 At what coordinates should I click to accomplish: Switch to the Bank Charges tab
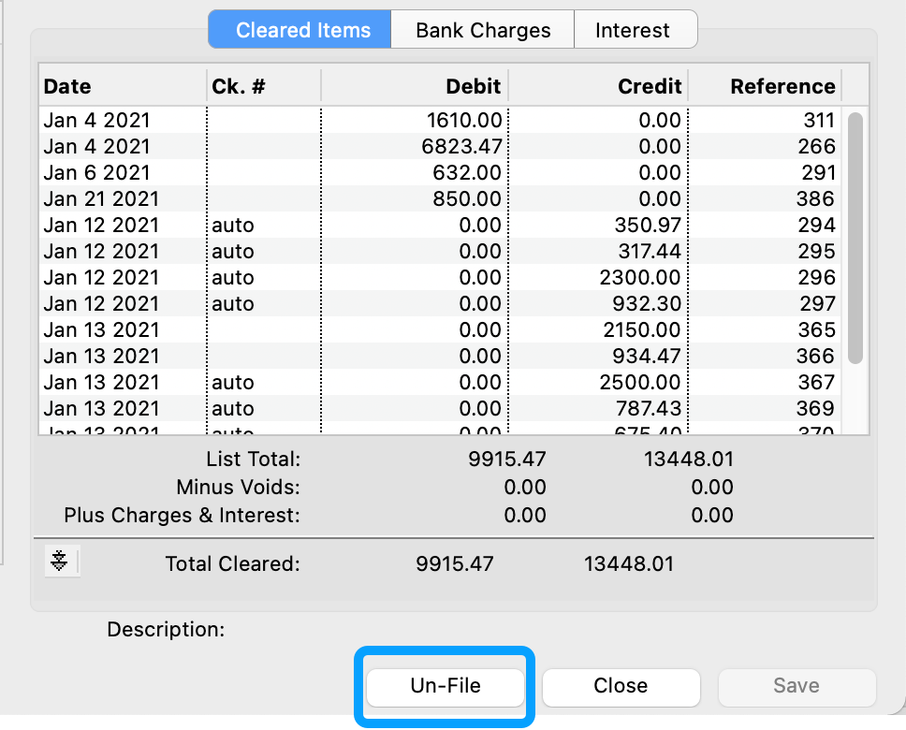483,30
